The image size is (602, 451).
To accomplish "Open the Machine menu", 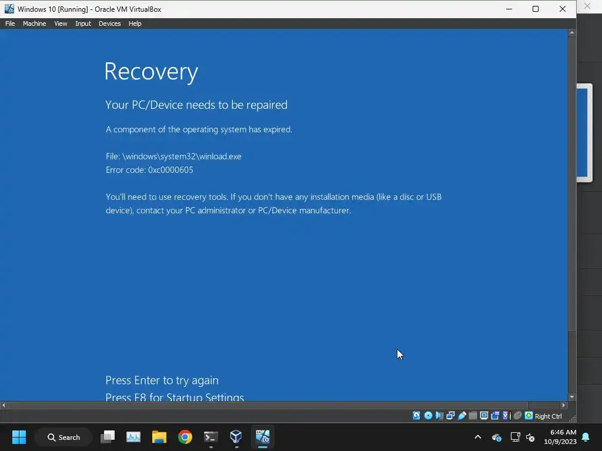I will coord(34,23).
